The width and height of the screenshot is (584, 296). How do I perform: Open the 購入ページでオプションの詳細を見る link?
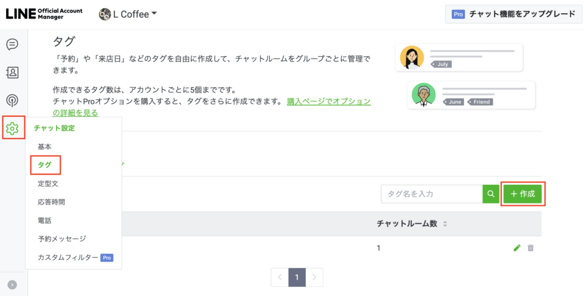[328, 102]
